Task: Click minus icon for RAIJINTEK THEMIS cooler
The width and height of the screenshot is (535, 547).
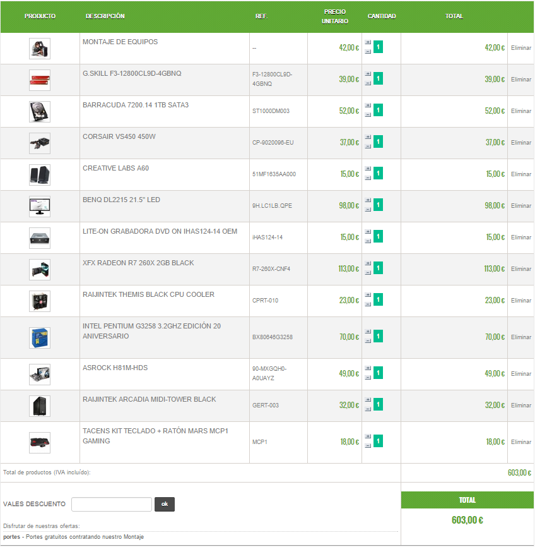Action: click(x=368, y=304)
